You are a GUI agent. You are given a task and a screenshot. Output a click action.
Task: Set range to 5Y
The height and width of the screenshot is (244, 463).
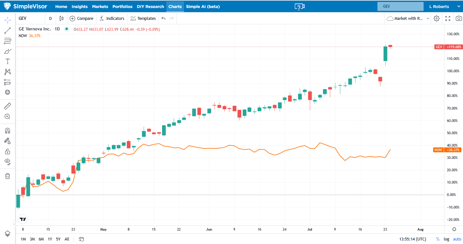58,239
